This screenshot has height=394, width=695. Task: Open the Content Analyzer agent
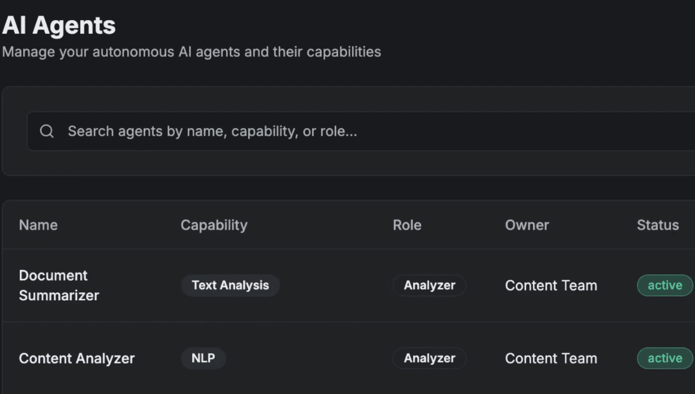pyautogui.click(x=76, y=358)
